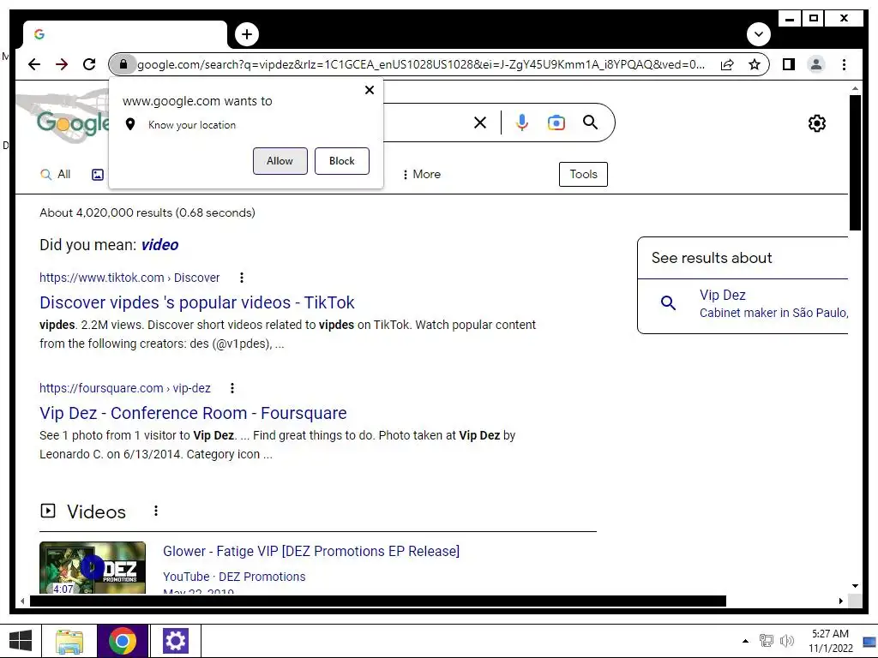Open Google quick settings gear
The height and width of the screenshot is (658, 878).
tap(817, 123)
